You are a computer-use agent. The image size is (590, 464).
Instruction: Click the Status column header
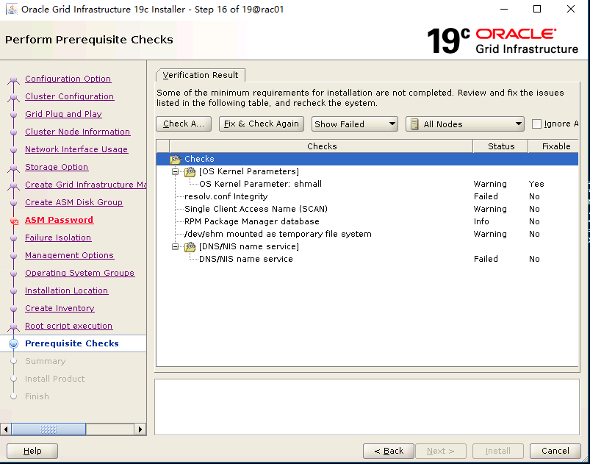coord(501,146)
